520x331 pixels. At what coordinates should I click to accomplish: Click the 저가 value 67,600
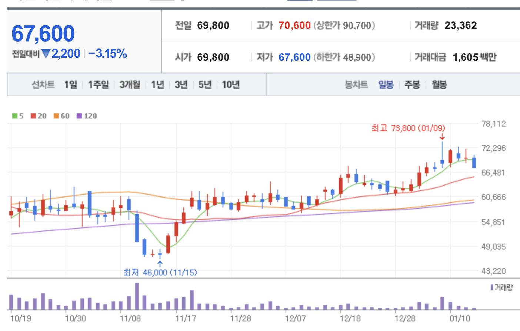click(x=294, y=57)
